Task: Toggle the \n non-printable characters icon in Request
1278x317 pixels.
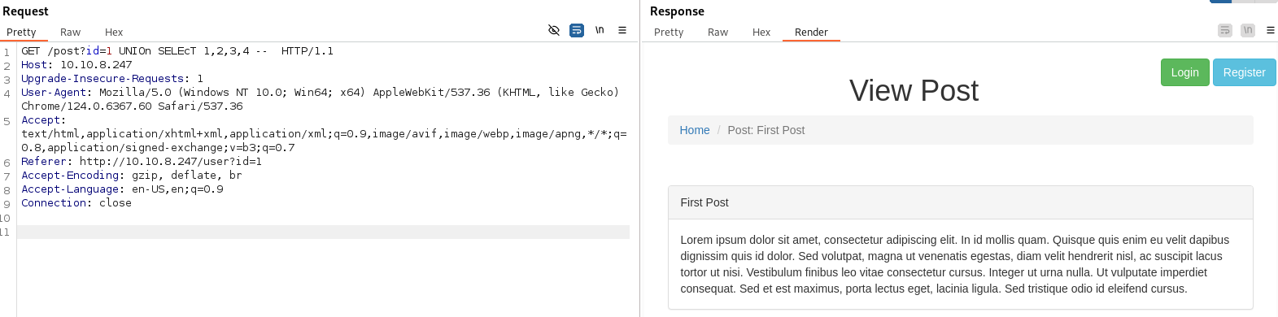Action: point(600,30)
